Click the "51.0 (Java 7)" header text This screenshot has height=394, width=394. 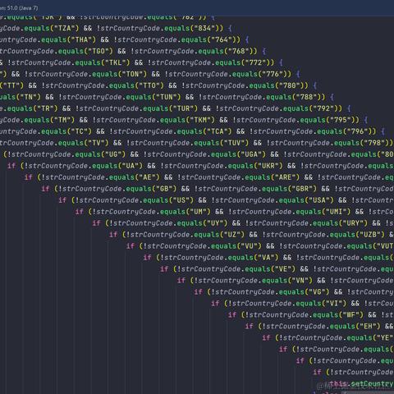(x=23, y=8)
